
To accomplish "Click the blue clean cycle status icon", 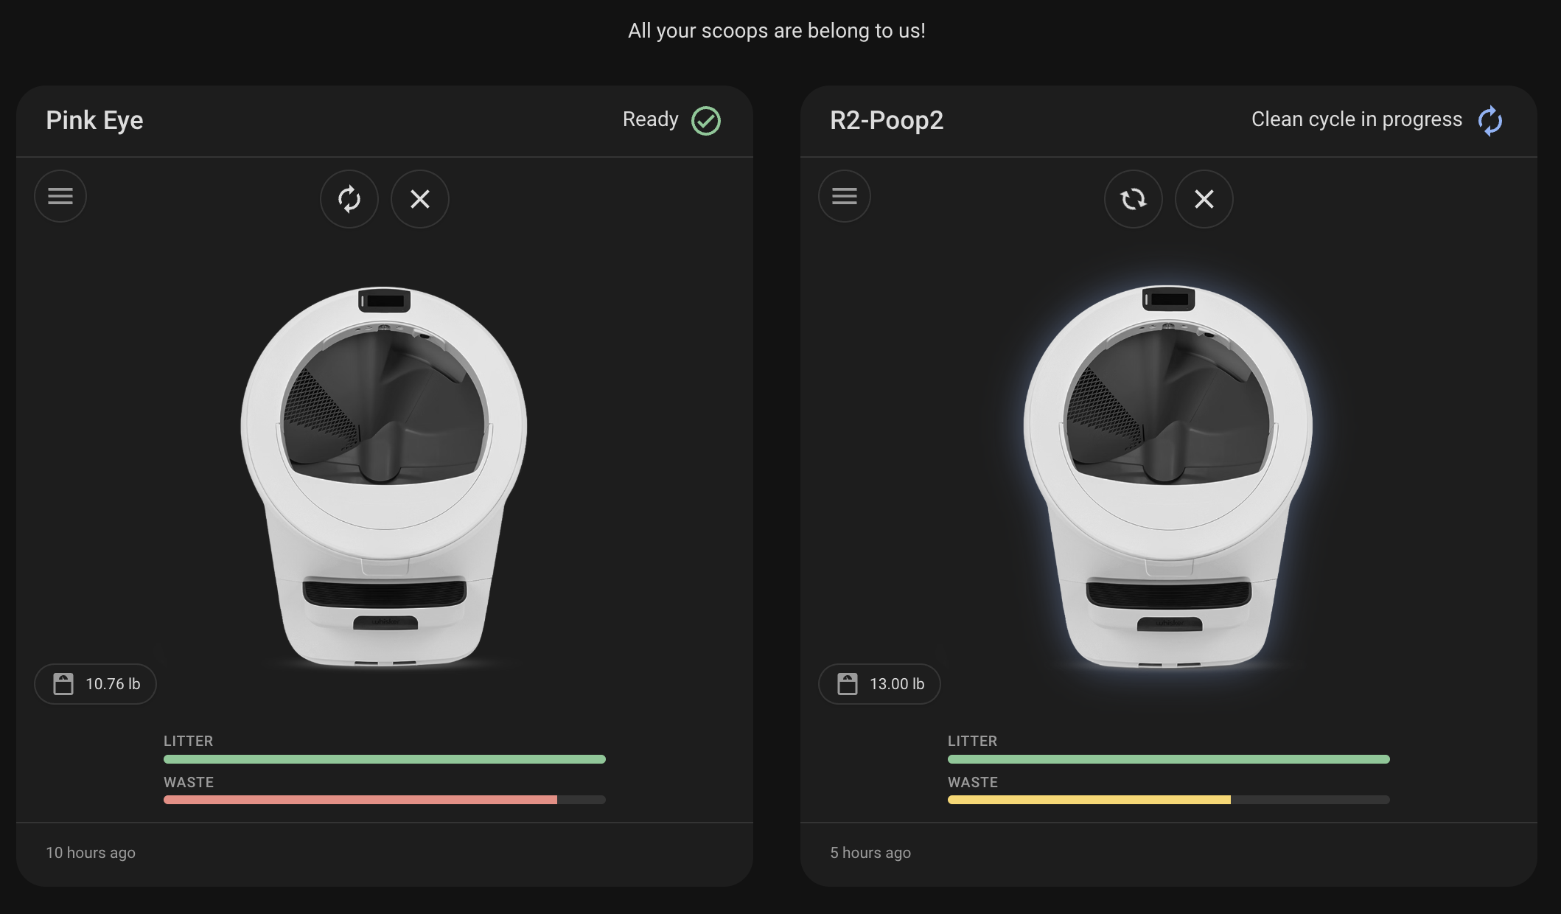I will [1490, 121].
